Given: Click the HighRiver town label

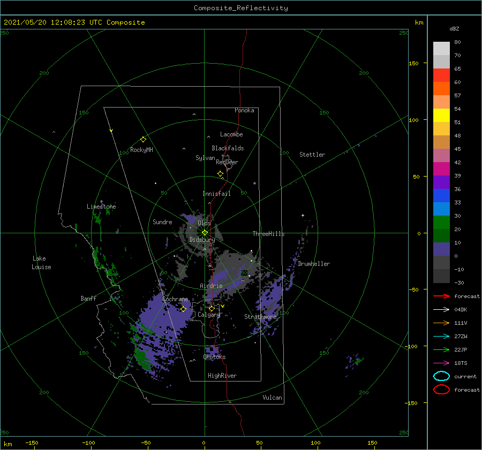Looking at the screenshot, I should pyautogui.click(x=222, y=376).
